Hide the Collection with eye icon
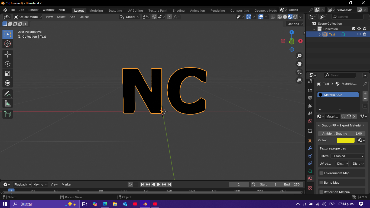The height and width of the screenshot is (208, 370). tap(359, 29)
